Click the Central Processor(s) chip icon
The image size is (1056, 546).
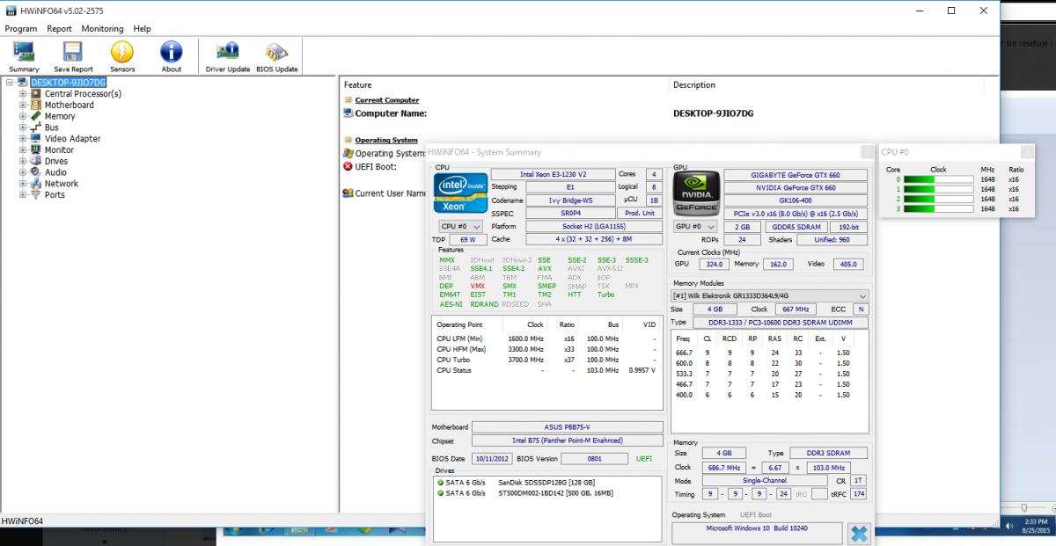(x=36, y=93)
